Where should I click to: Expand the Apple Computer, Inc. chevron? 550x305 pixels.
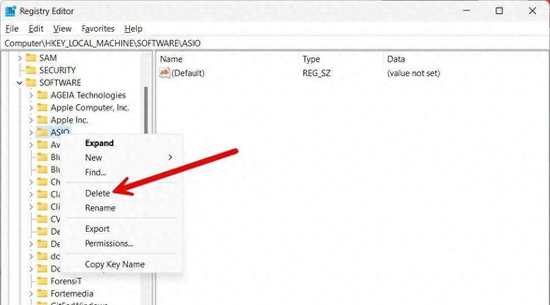click(31, 108)
